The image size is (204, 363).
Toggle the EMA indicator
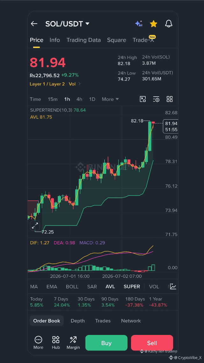pyautogui.click(x=52, y=286)
